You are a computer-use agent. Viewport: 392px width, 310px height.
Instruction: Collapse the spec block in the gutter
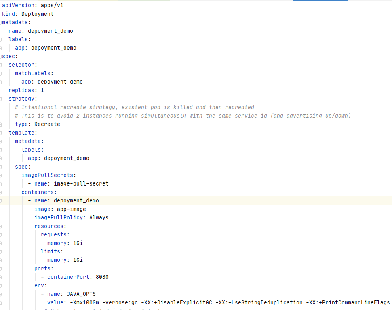tap(2, 56)
